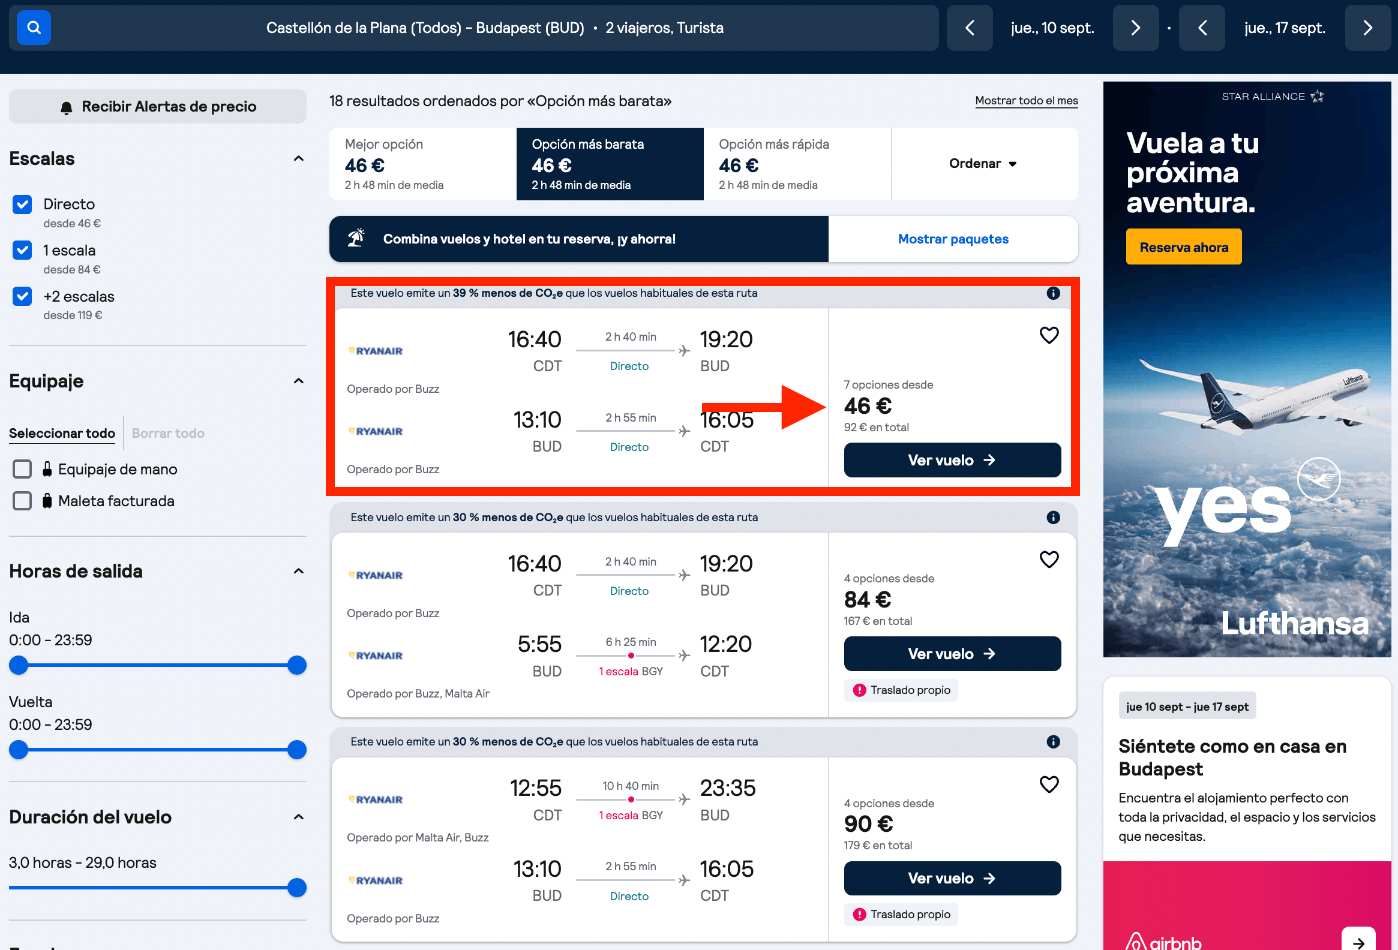Click the jue., 17 sept. return date
1398x950 pixels.
pos(1285,28)
